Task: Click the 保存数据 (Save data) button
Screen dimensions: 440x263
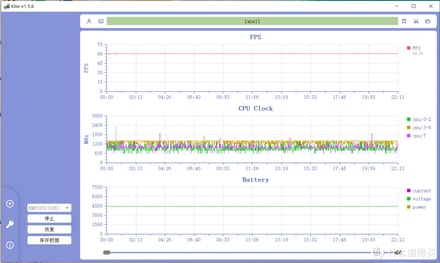Action: click(x=49, y=240)
